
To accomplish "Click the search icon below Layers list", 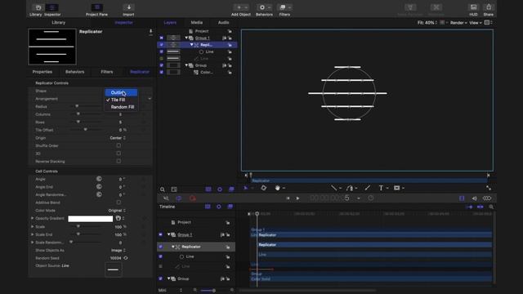I will pyautogui.click(x=163, y=189).
